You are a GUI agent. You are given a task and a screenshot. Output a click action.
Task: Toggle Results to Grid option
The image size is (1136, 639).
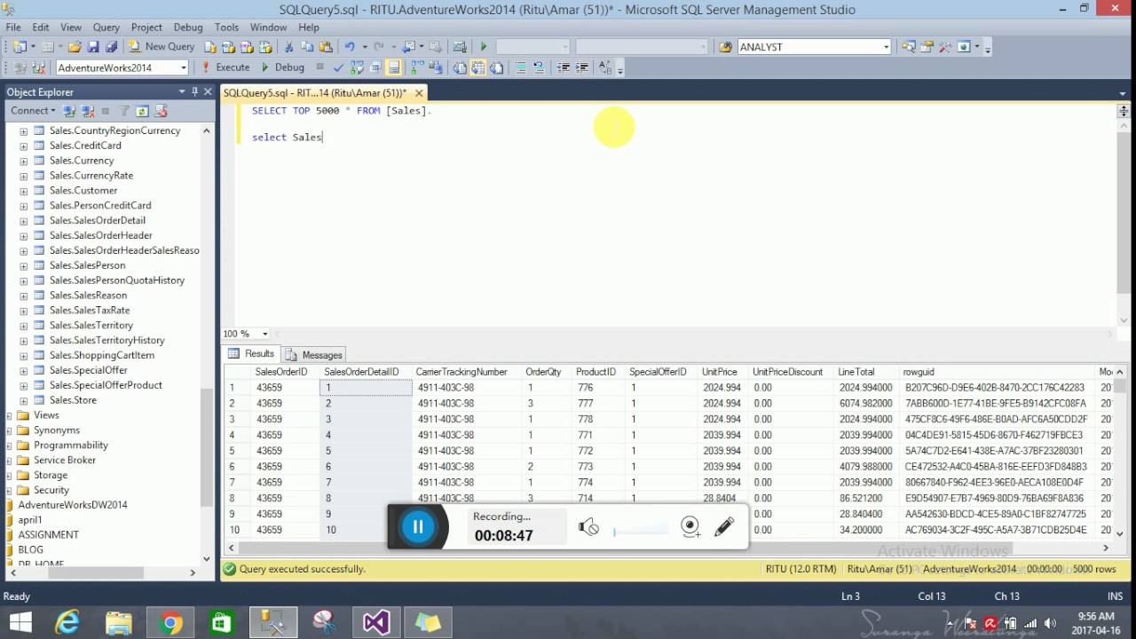(478, 67)
